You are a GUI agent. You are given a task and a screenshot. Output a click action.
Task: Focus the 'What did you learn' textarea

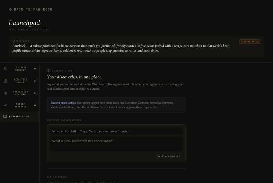(116, 144)
